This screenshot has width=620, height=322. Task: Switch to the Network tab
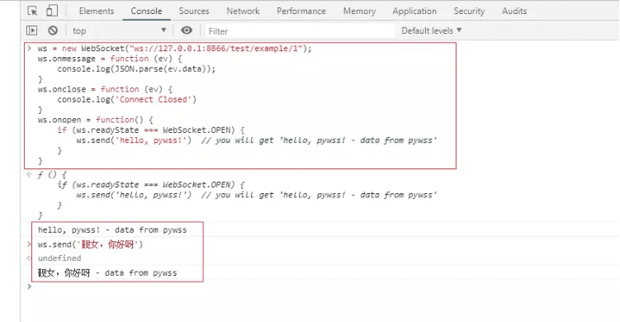pyautogui.click(x=243, y=11)
